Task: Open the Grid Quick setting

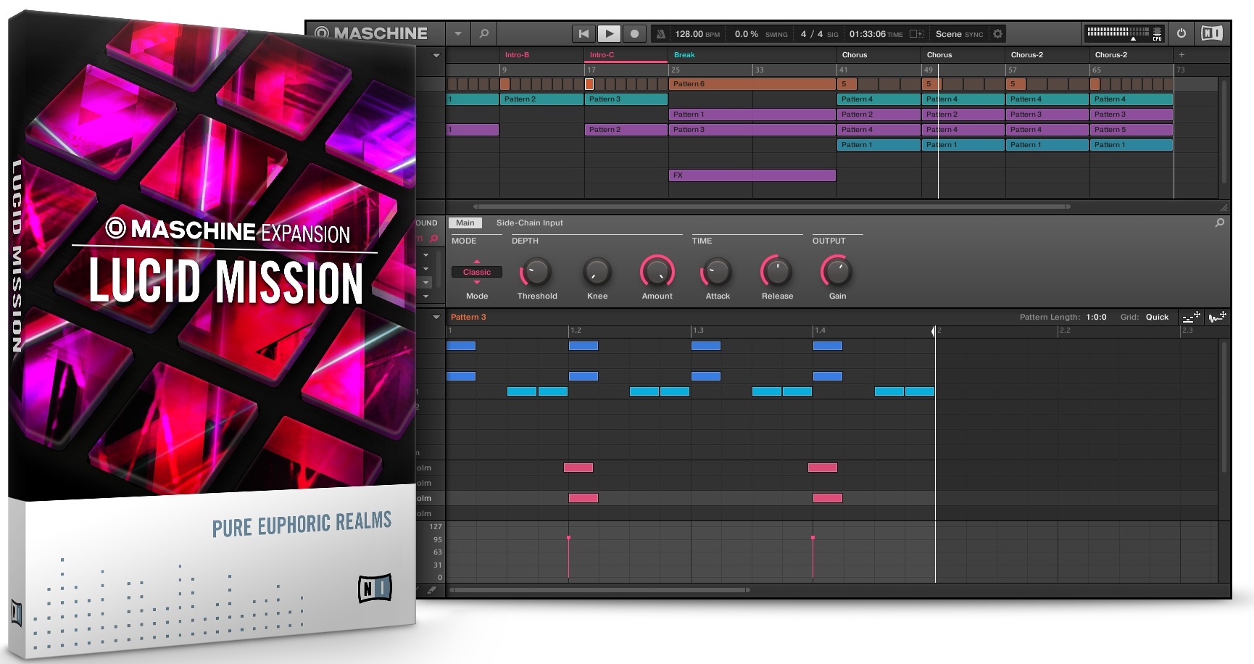Action: click(x=1157, y=318)
